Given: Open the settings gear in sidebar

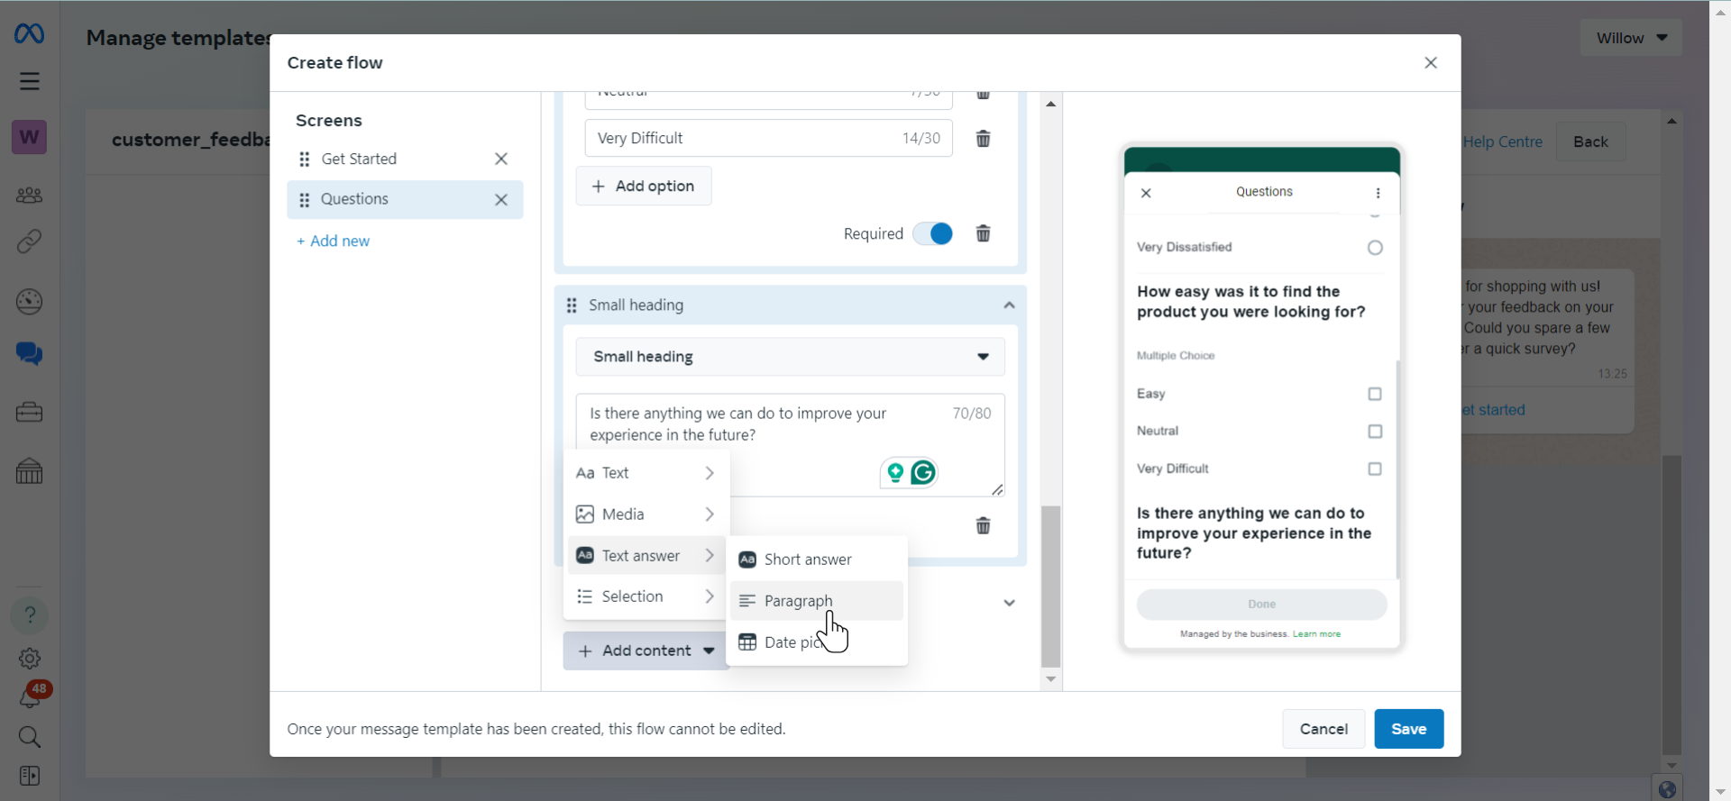Looking at the screenshot, I should tap(30, 659).
